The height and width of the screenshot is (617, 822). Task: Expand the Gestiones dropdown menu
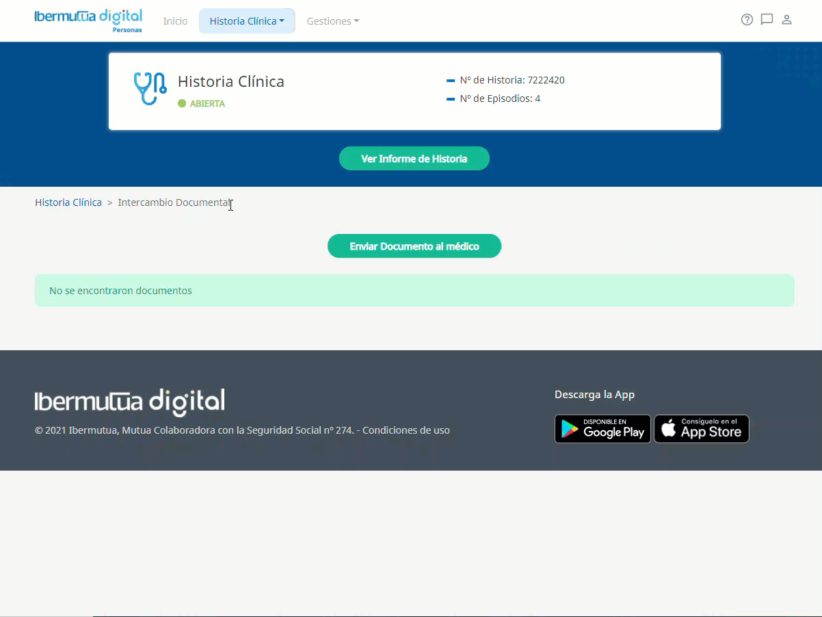[333, 21]
